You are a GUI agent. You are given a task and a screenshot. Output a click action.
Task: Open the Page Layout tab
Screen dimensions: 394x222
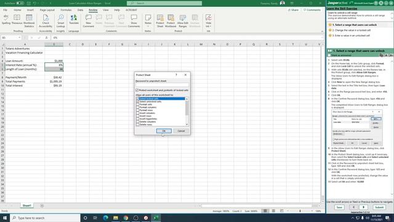click(x=47, y=10)
